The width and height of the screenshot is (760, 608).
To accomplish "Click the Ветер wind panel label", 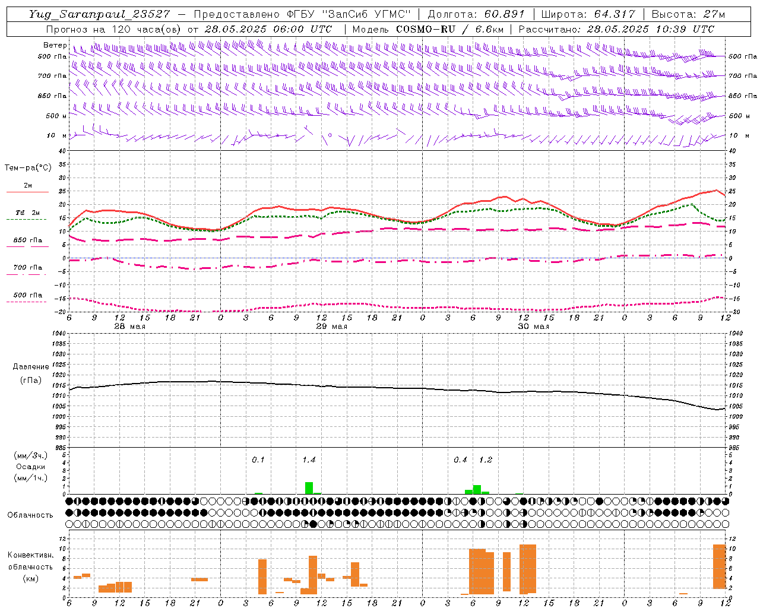I will point(55,45).
